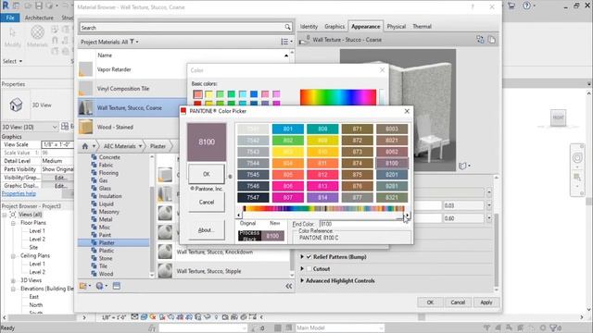The height and width of the screenshot is (333, 593).
Task: Open the Properties help link
Action: pyautogui.click(x=19, y=193)
